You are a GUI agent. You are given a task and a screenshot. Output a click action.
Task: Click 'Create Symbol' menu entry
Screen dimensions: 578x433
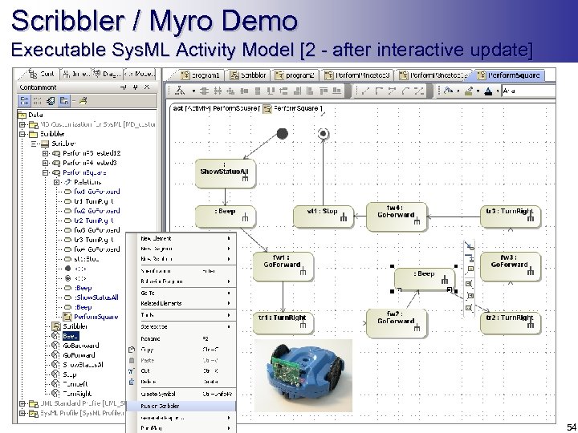[181, 394]
